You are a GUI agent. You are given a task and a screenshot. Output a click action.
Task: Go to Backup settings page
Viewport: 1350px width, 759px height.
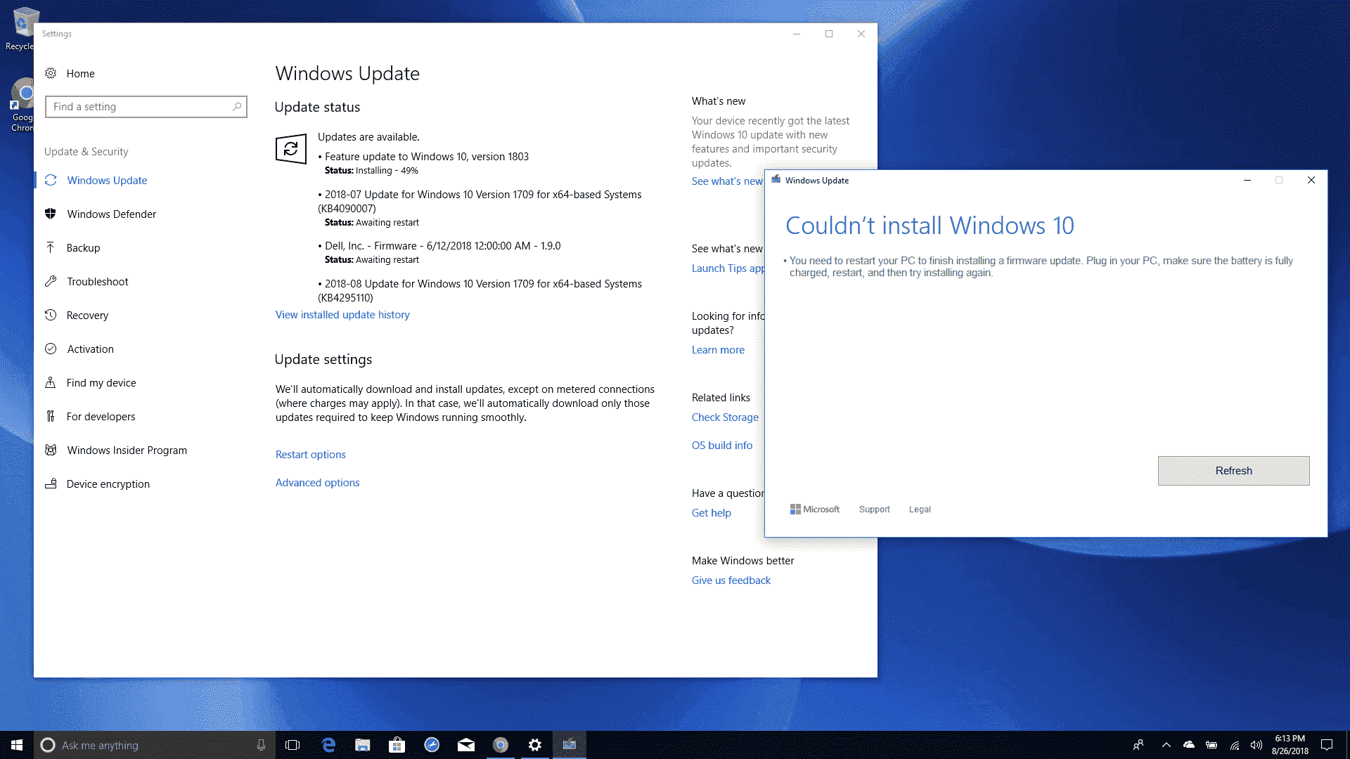click(83, 247)
